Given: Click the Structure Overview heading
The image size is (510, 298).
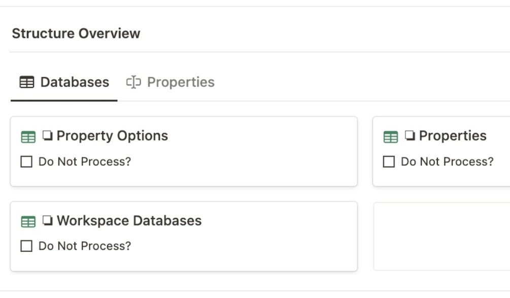Looking at the screenshot, I should coord(76,33).
